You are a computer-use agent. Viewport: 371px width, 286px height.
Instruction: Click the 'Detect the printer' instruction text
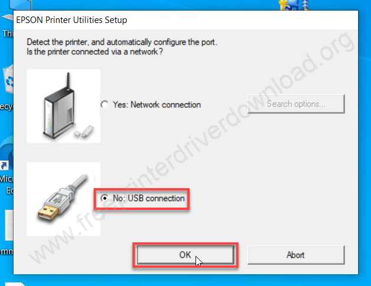[122, 42]
